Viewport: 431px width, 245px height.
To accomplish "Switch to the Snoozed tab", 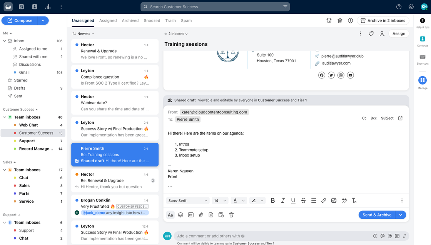I will click(x=152, y=20).
